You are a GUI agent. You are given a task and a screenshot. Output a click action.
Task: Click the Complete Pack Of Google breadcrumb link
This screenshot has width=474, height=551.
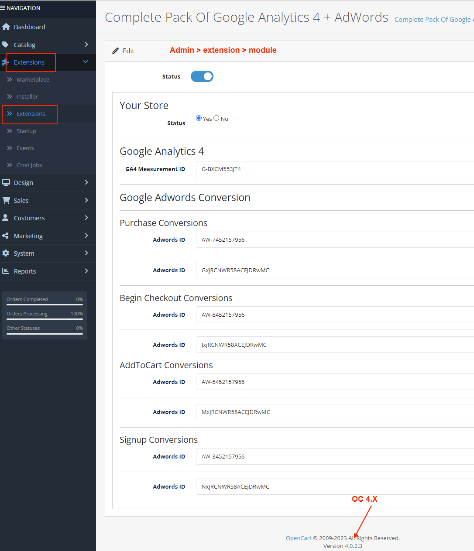(x=434, y=19)
